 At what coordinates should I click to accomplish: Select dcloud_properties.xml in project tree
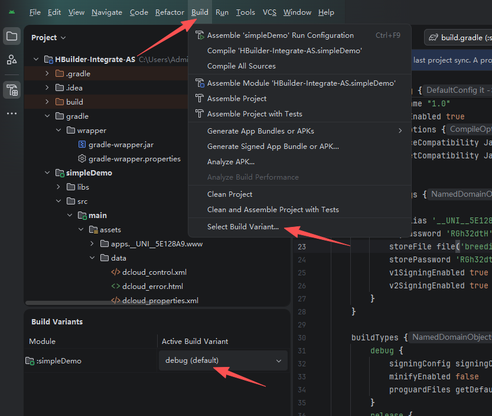coord(160,301)
